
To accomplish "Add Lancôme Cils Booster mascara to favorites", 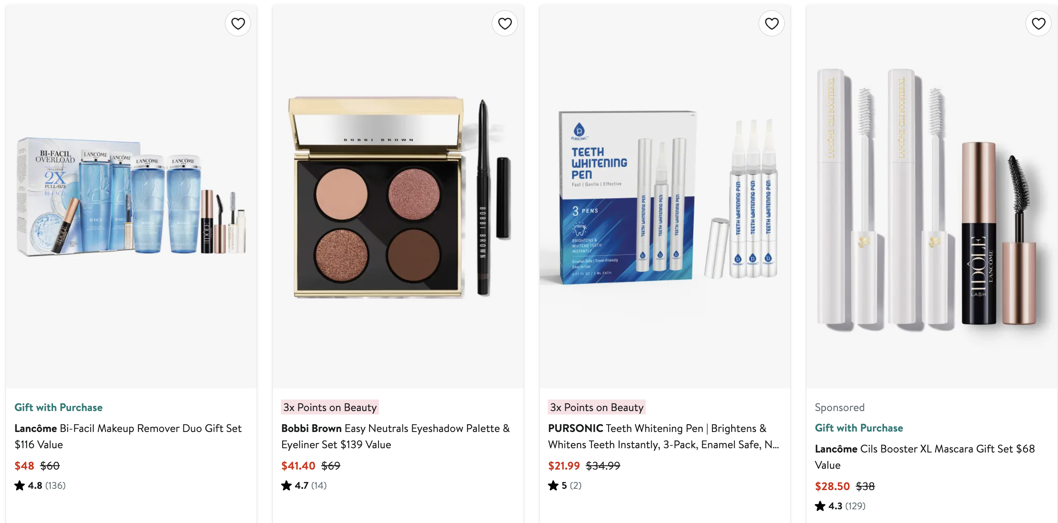I will point(1038,24).
